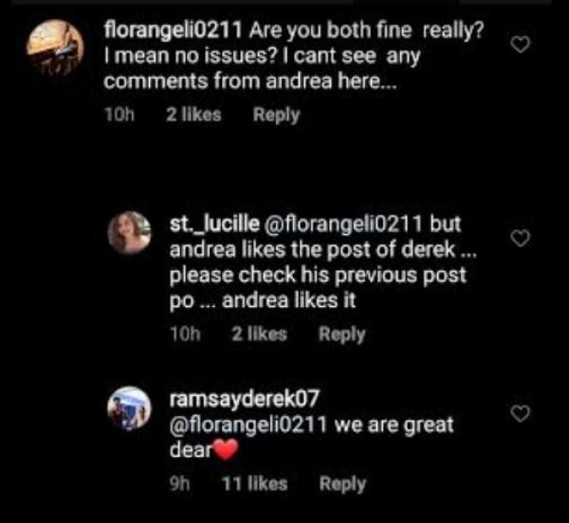Image resolution: width=569 pixels, height=523 pixels.
Task: See the 11 likes on ramsayderek07's reply
Action: pos(253,483)
